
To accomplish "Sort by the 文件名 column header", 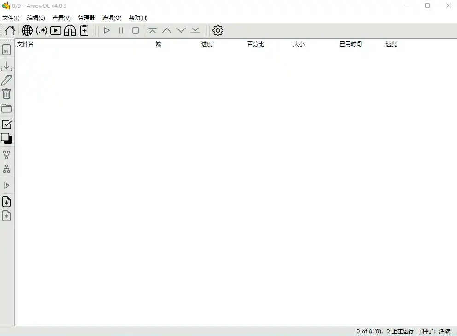I will [x=25, y=44].
